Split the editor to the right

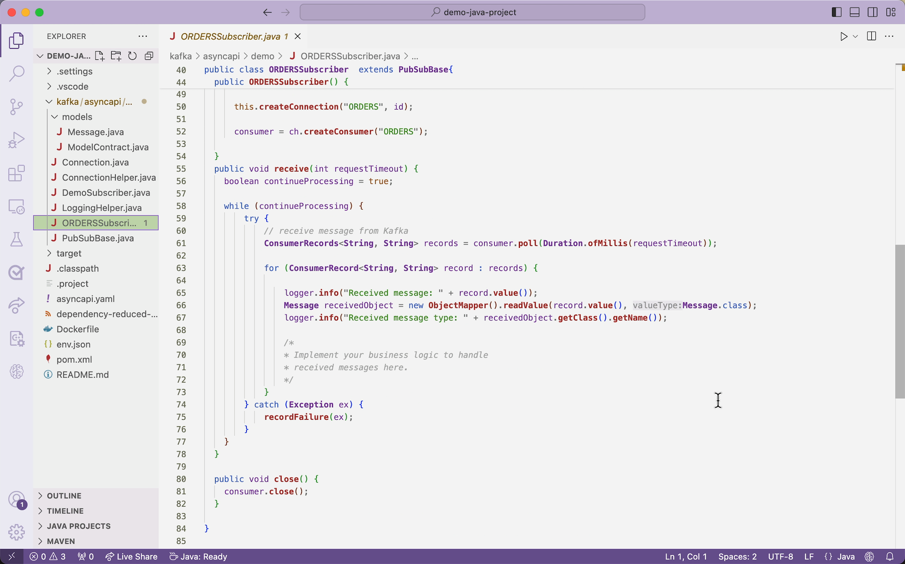[x=871, y=36]
